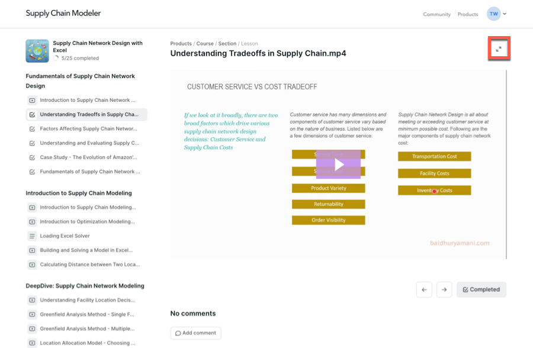Click document icon for Loading Excel Solver
Image resolution: width=533 pixels, height=348 pixels.
point(32,236)
